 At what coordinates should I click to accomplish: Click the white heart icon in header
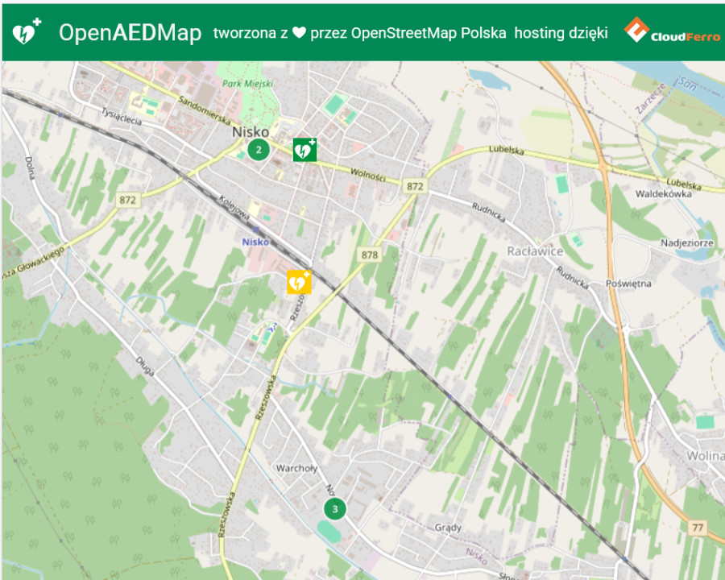[299, 33]
